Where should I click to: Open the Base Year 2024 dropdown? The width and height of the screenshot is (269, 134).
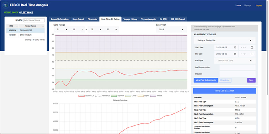(171, 29)
